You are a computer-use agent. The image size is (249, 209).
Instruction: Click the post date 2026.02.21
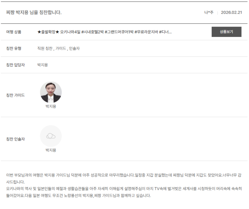[x=231, y=13]
